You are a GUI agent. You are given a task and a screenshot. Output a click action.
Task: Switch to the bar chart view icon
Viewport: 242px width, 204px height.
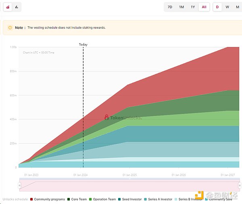tap(17, 7)
